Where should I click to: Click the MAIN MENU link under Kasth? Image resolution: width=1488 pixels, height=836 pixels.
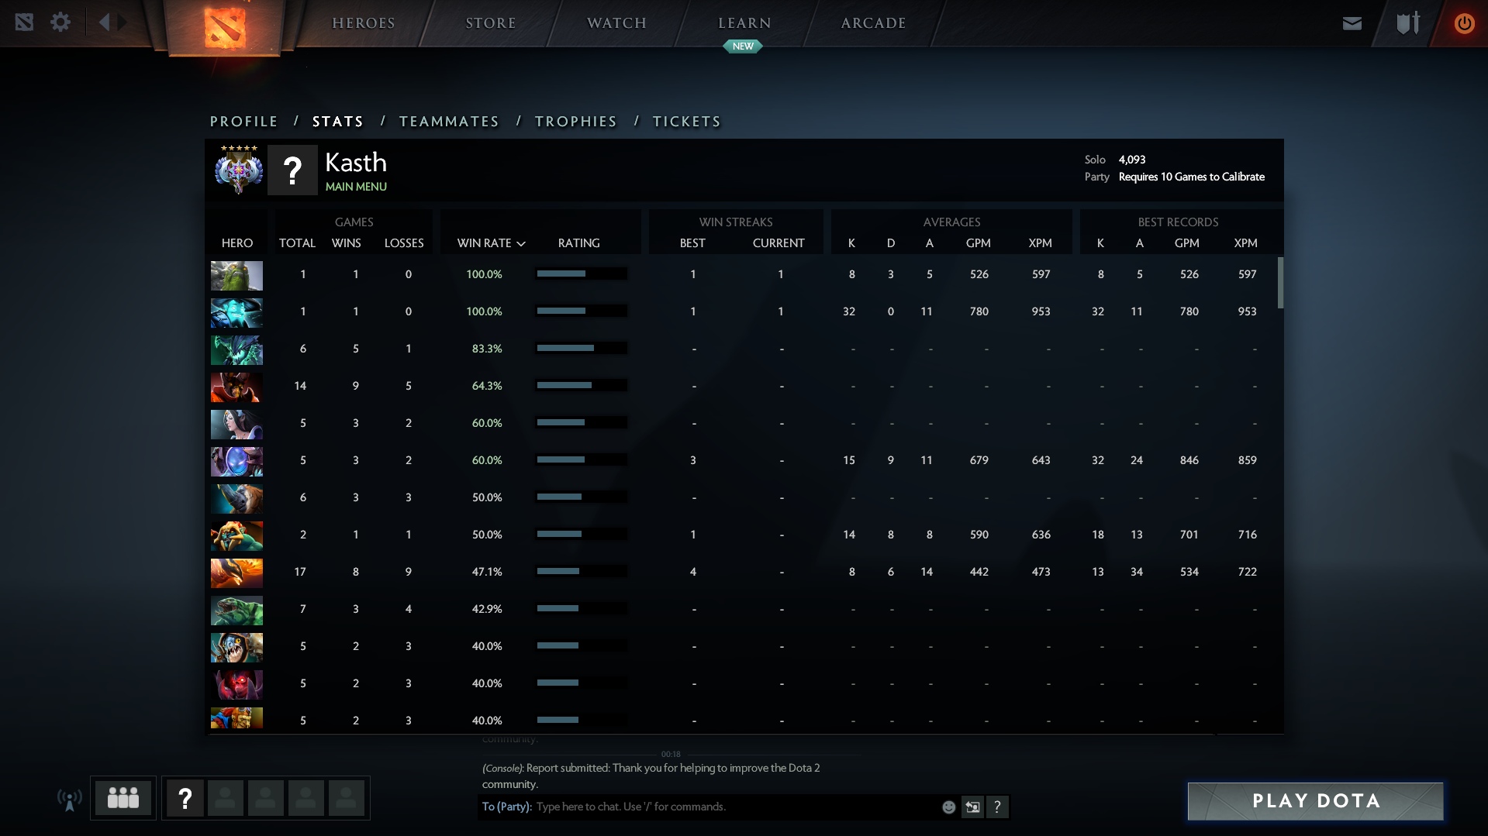[x=356, y=187]
